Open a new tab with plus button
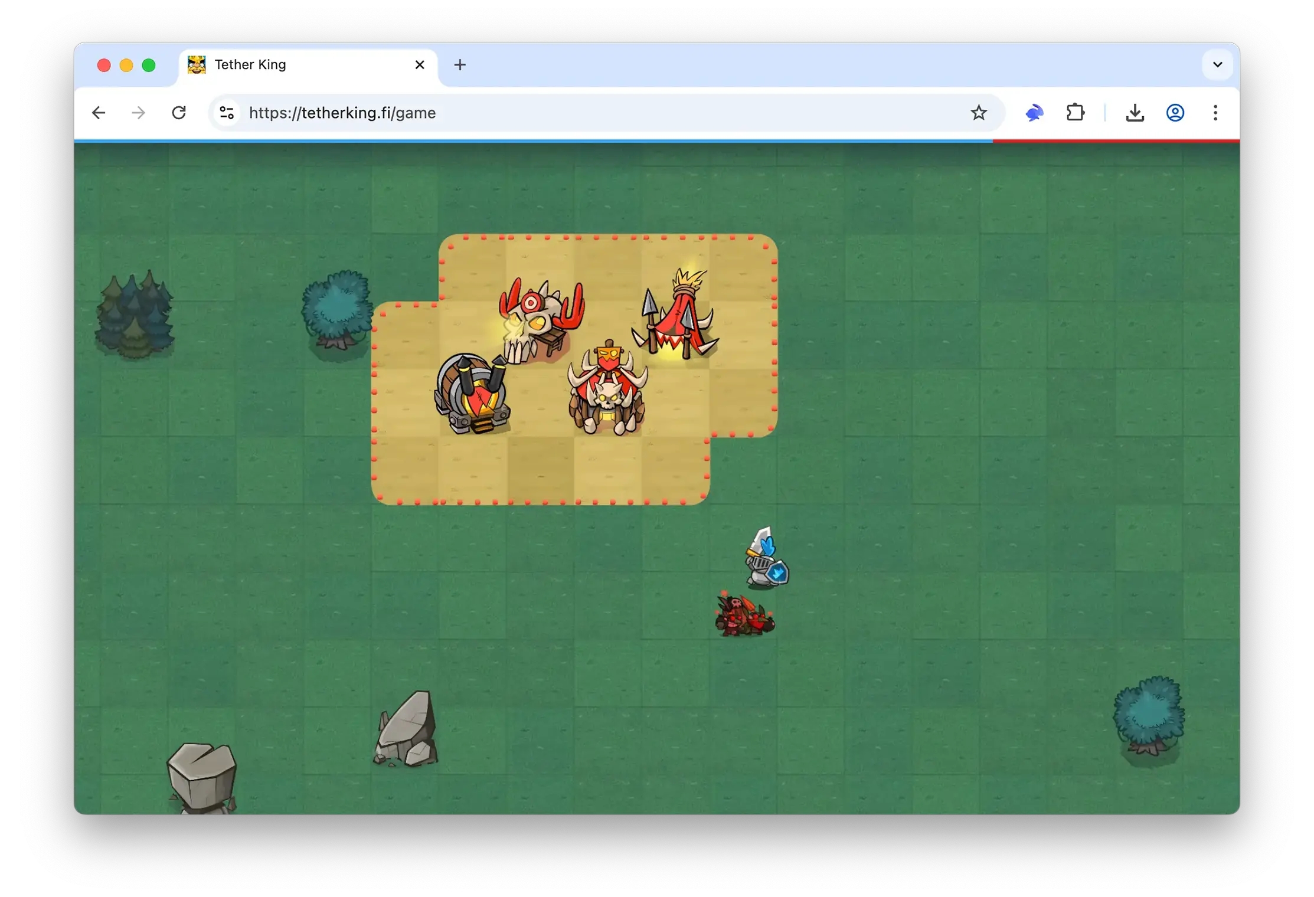This screenshot has height=897, width=1314. [460, 65]
